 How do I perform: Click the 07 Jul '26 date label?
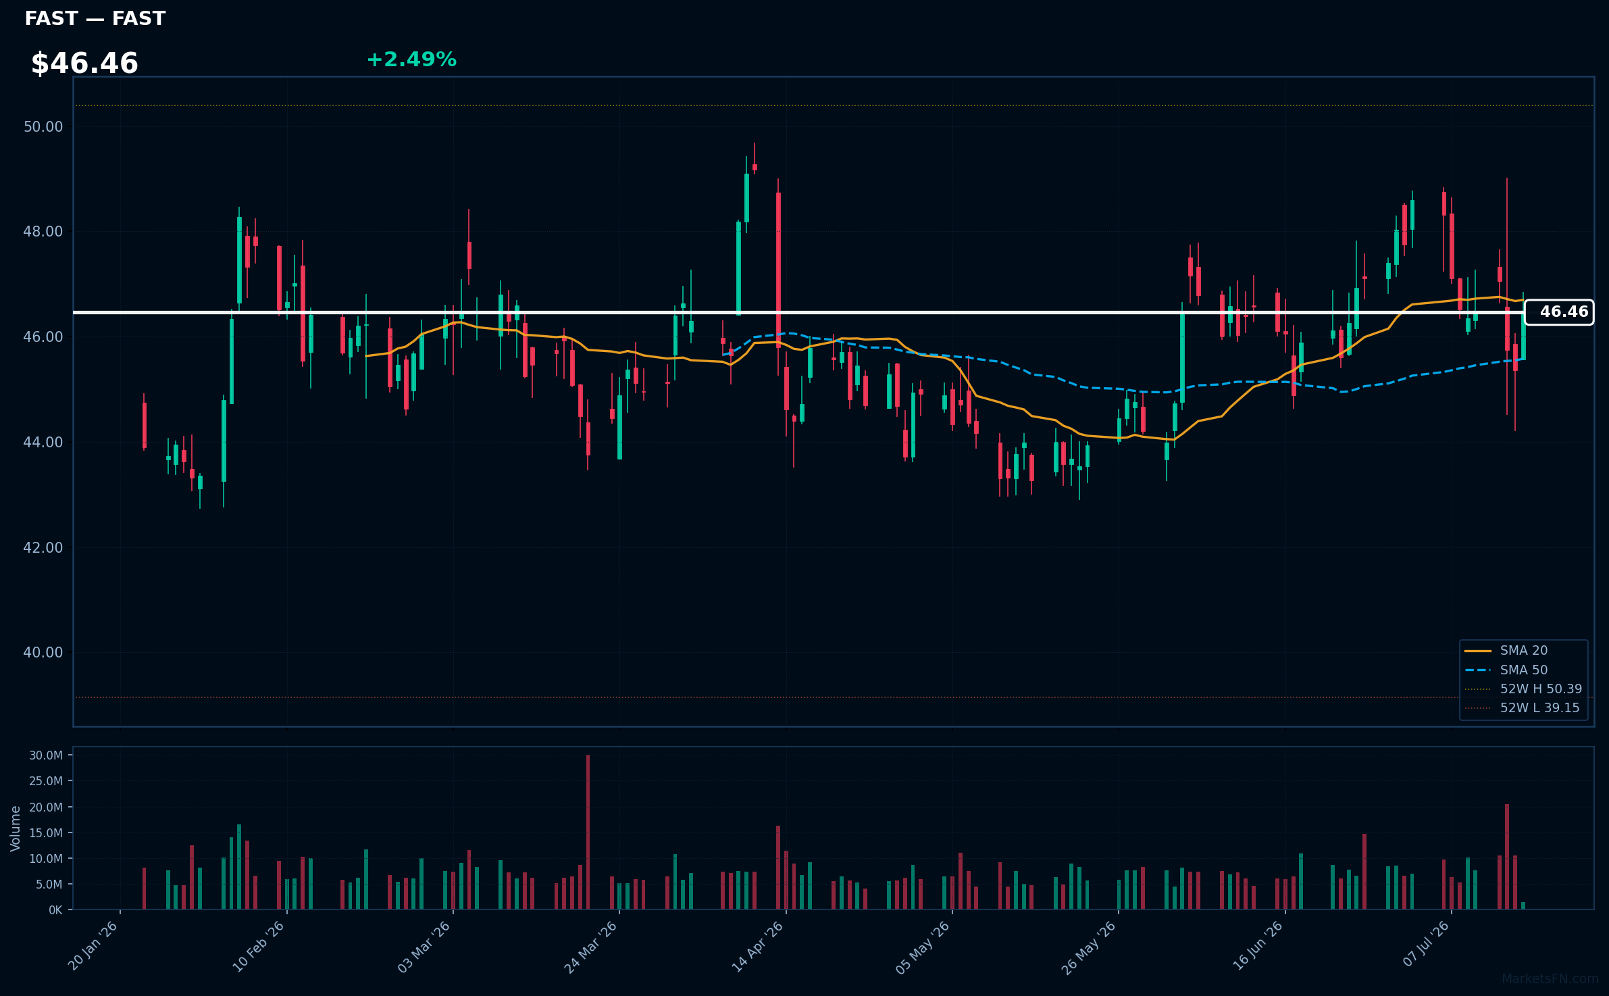click(x=1425, y=944)
